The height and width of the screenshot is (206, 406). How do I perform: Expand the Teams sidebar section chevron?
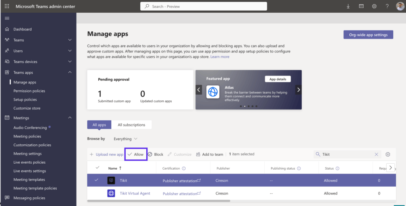click(x=70, y=40)
